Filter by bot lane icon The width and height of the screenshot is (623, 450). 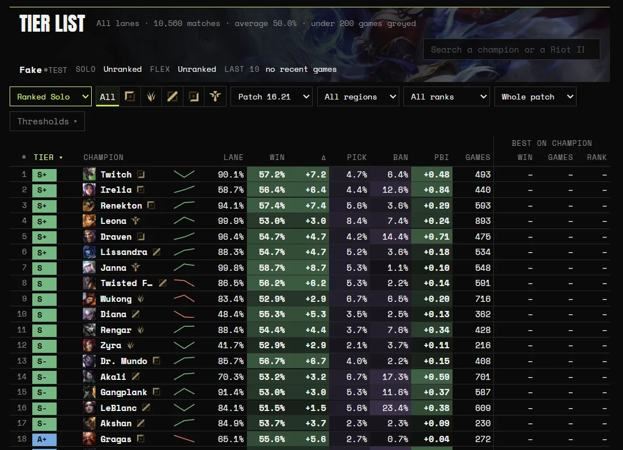point(194,96)
